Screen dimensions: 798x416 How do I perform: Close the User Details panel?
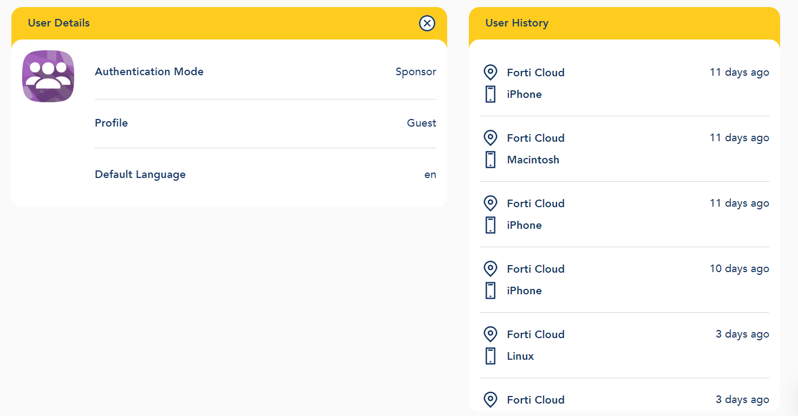[x=427, y=23]
